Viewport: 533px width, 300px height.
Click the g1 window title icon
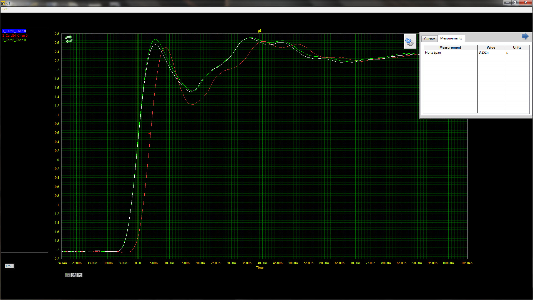pos(3,3)
